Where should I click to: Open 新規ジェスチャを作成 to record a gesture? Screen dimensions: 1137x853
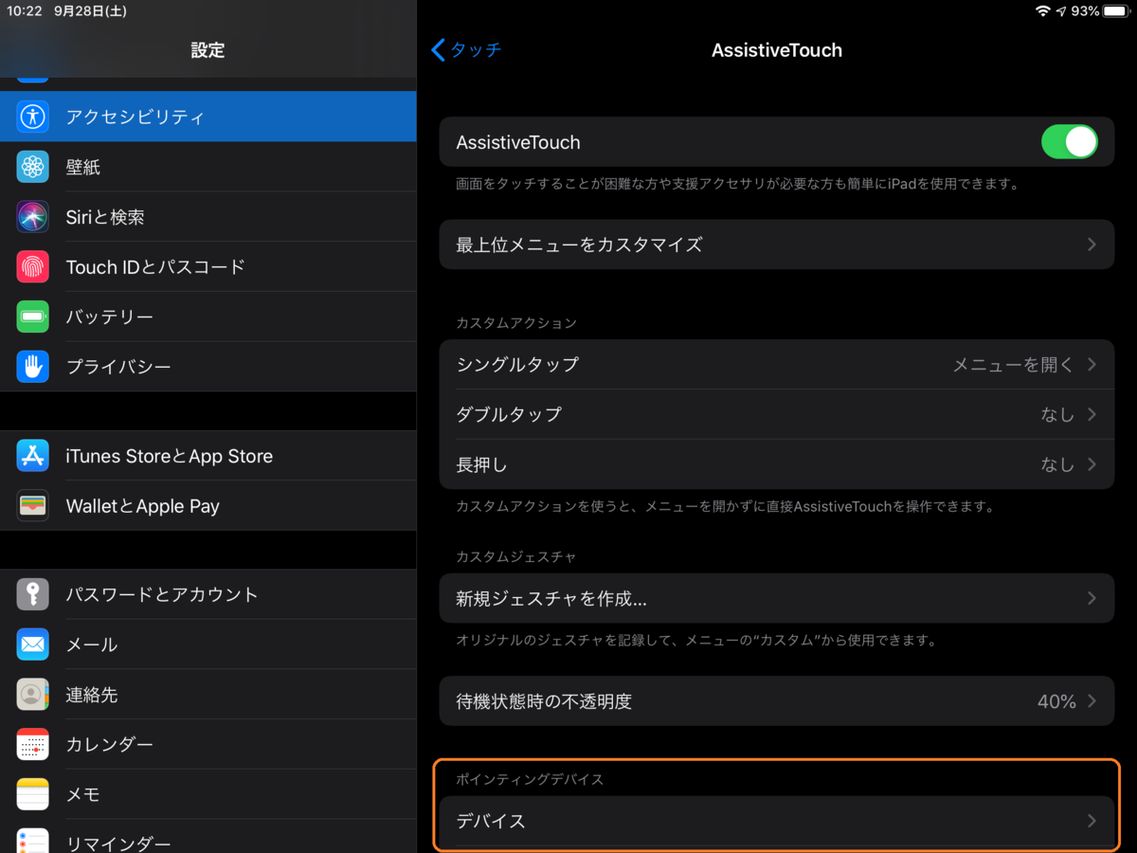click(777, 599)
